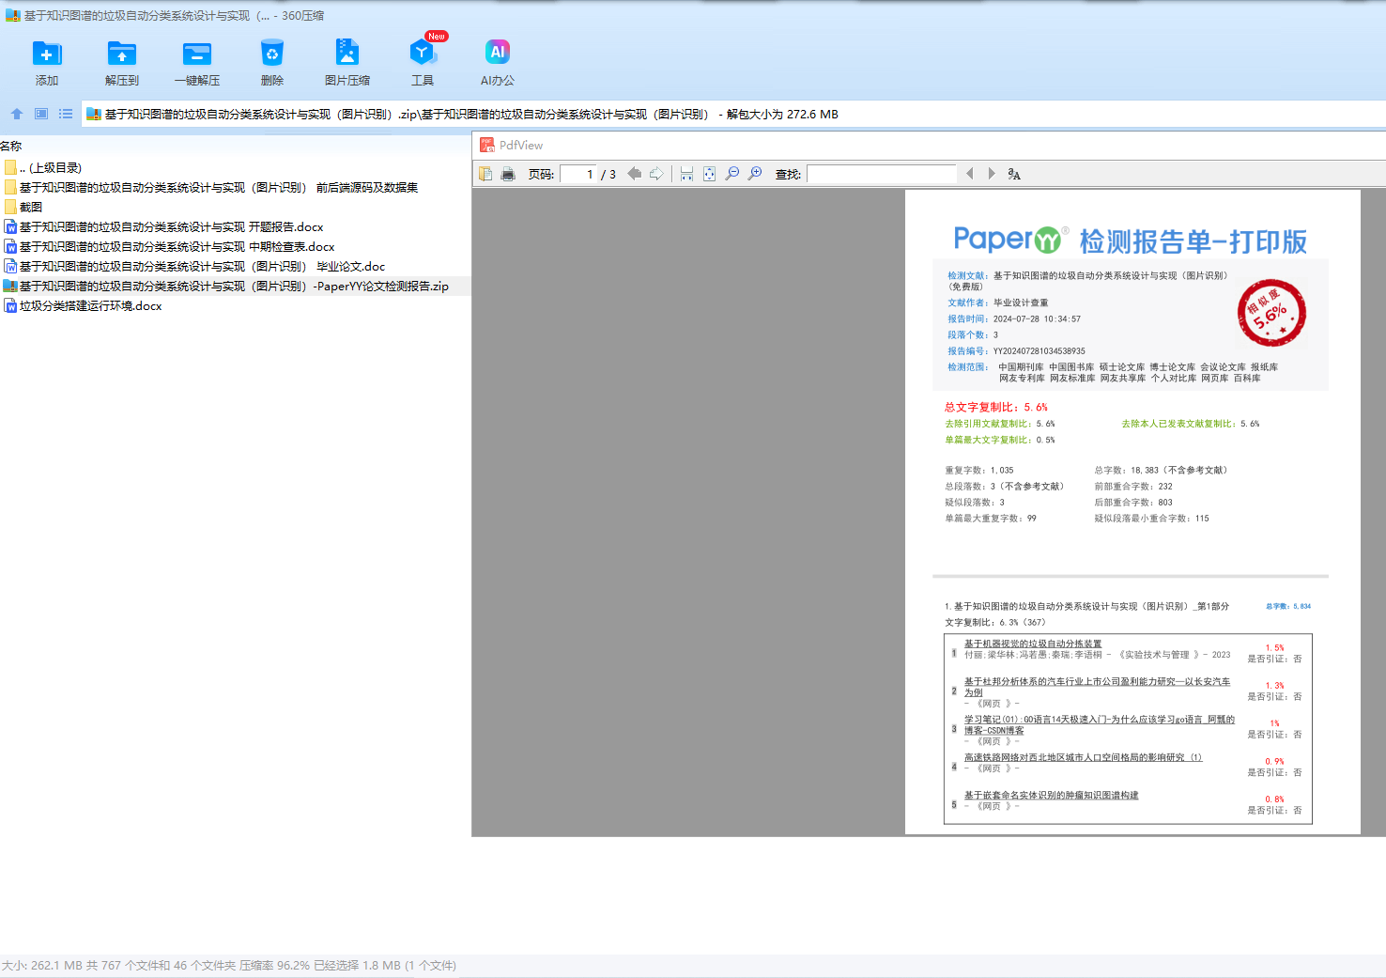Click the PaperYY logo in the report
Image resolution: width=1386 pixels, height=978 pixels.
click(x=1009, y=240)
